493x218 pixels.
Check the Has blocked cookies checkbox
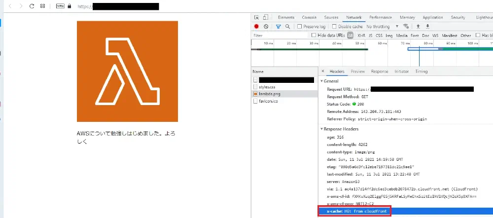click(478, 35)
